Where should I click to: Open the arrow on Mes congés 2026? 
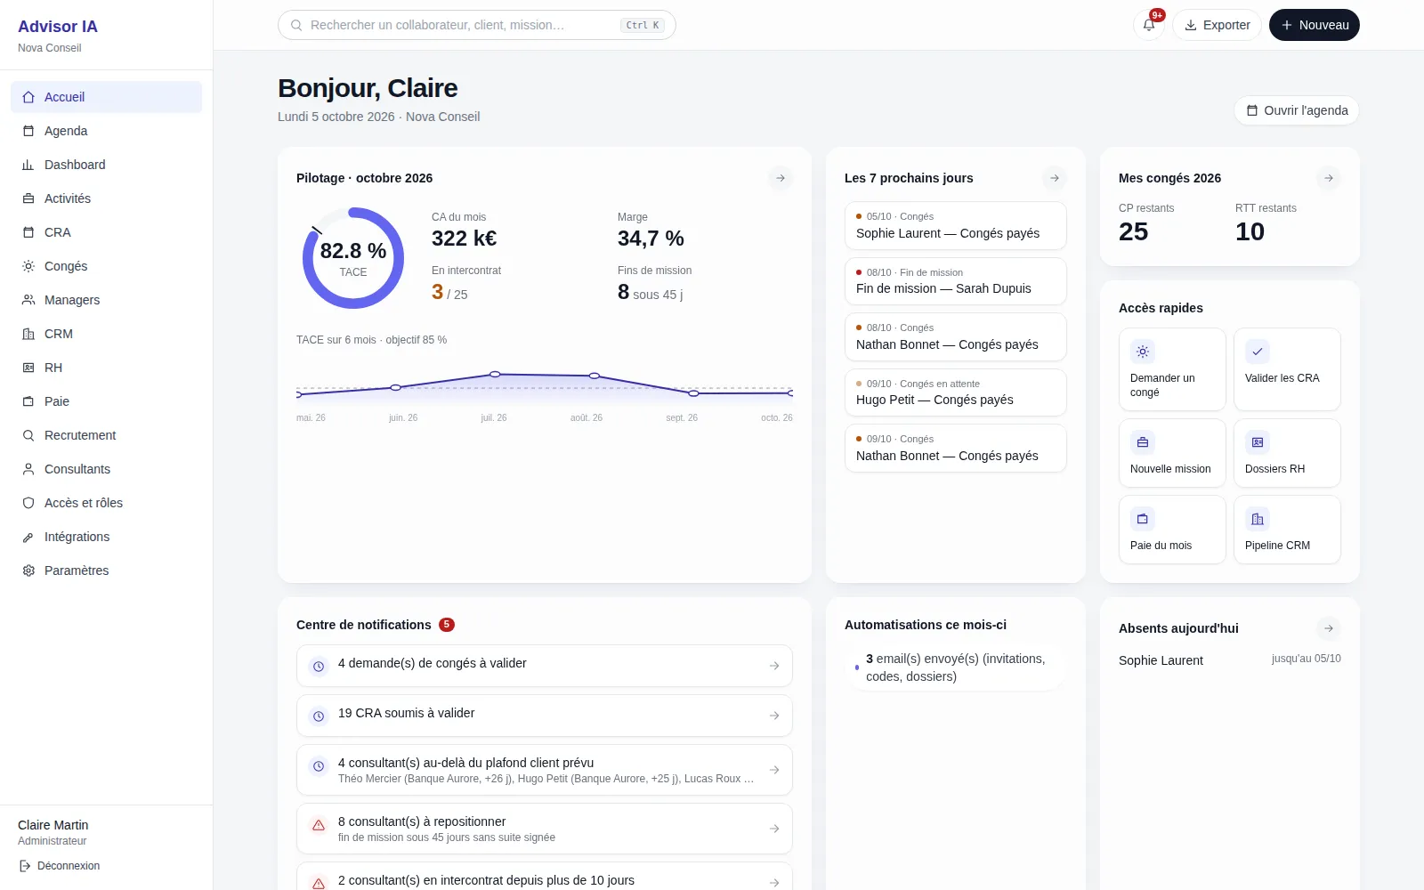(x=1329, y=178)
